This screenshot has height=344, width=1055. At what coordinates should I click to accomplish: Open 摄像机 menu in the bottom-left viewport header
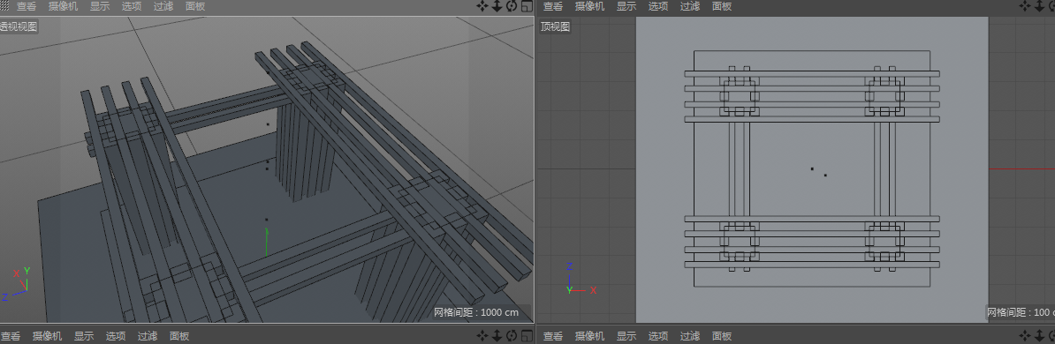point(47,336)
